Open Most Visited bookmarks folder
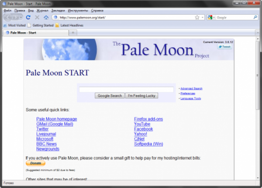The image size is (262, 188). 14,25
